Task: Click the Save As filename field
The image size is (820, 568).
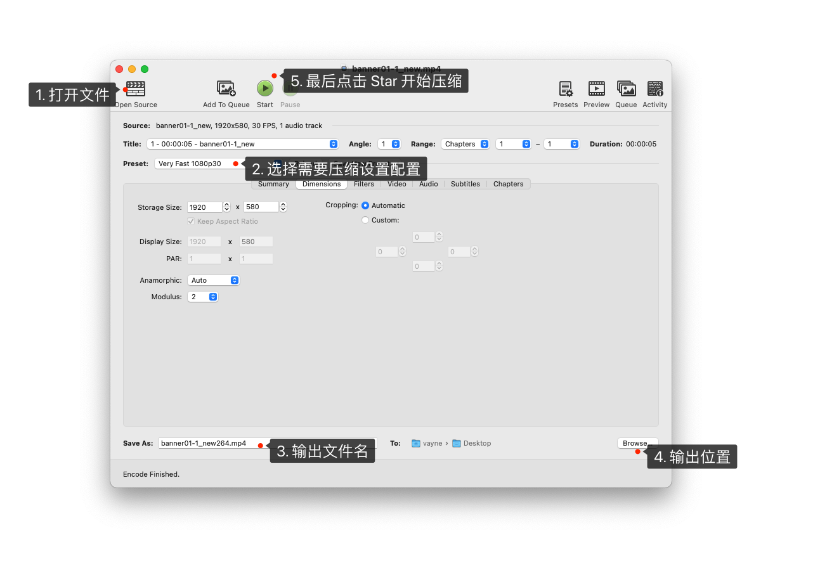Action: (x=206, y=443)
